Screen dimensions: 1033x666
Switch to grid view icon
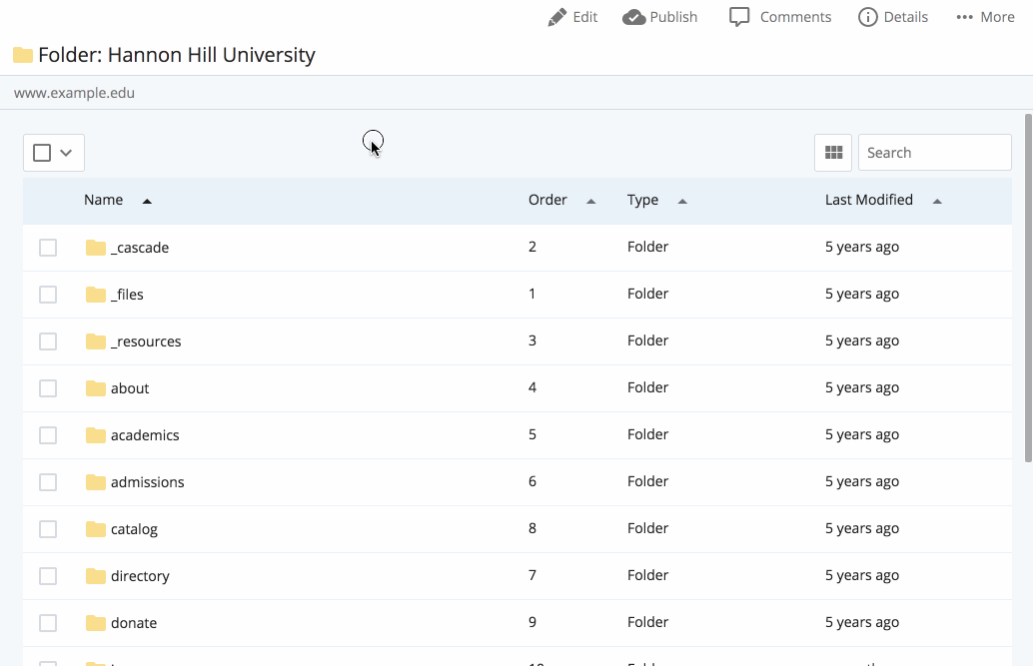833,153
